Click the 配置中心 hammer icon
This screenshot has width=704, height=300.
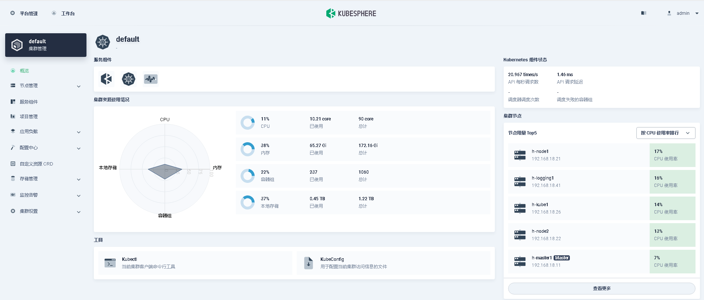coord(13,147)
